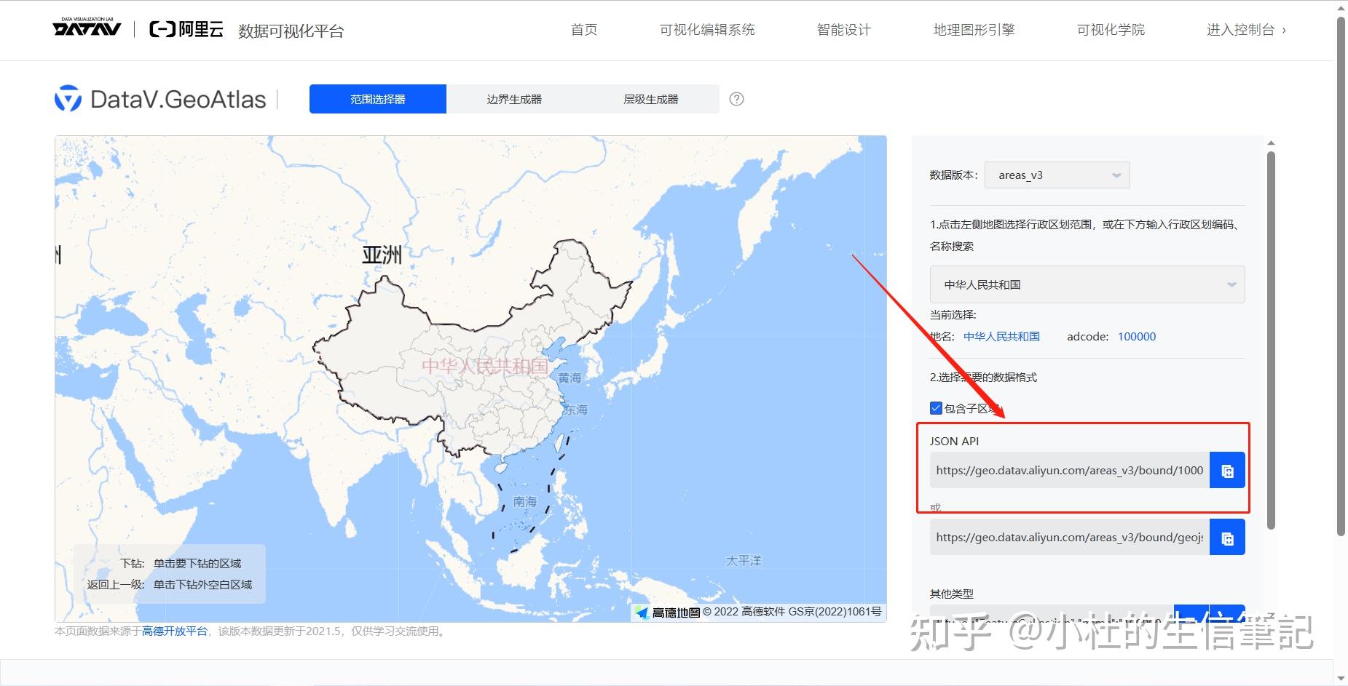Viewport: 1348px width, 686px height.
Task: Expand the 中华人民共和国 region selector dropdown
Action: (1086, 284)
